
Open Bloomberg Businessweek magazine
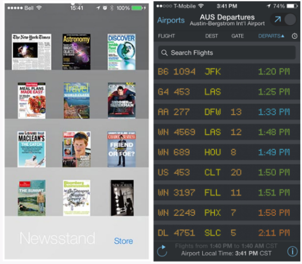[76, 198]
